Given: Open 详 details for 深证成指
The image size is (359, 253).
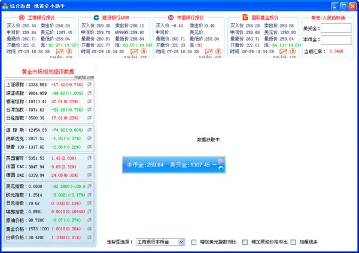Looking at the screenshot, I should click(89, 93).
